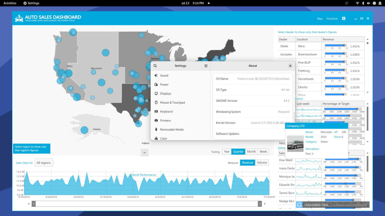Click dealer grid scroll up arrow

[x=368, y=39]
